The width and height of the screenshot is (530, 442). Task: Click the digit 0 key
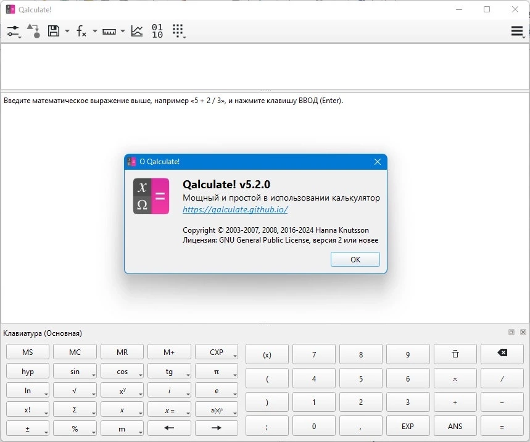[x=314, y=426]
